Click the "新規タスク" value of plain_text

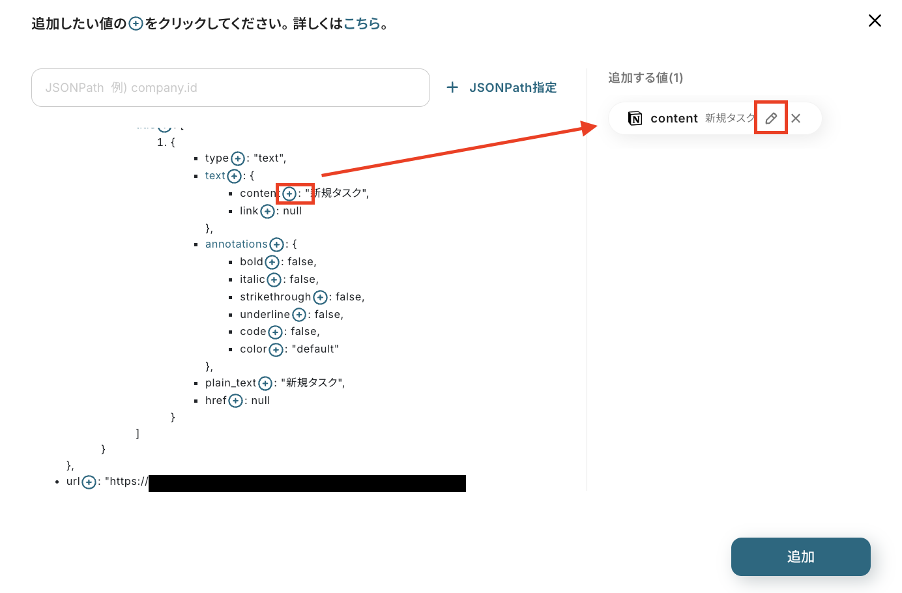[312, 383]
